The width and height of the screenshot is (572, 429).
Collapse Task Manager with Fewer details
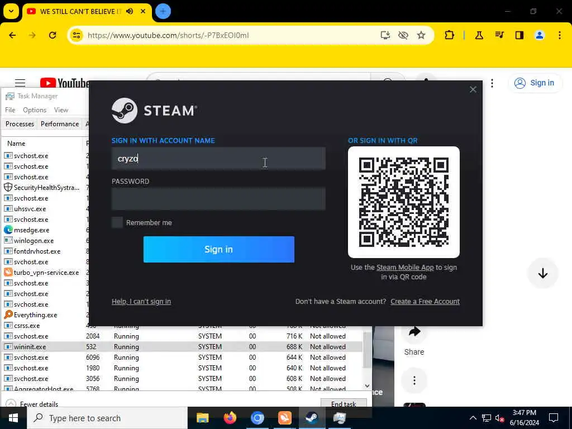[32, 404]
